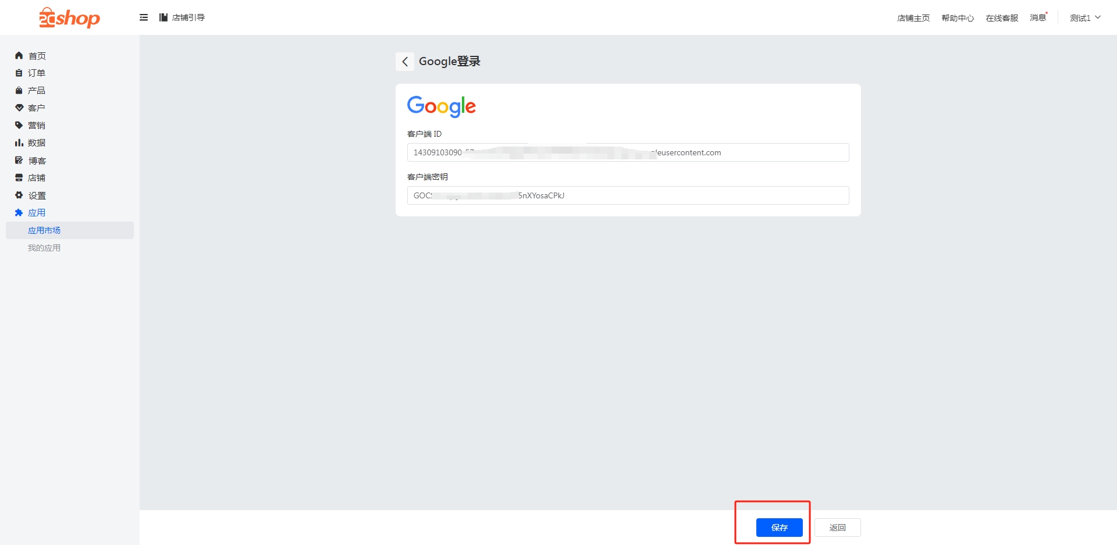Screen dimensions: 1117x545
Task: Open 在线客服 online support link
Action: 1002,18
